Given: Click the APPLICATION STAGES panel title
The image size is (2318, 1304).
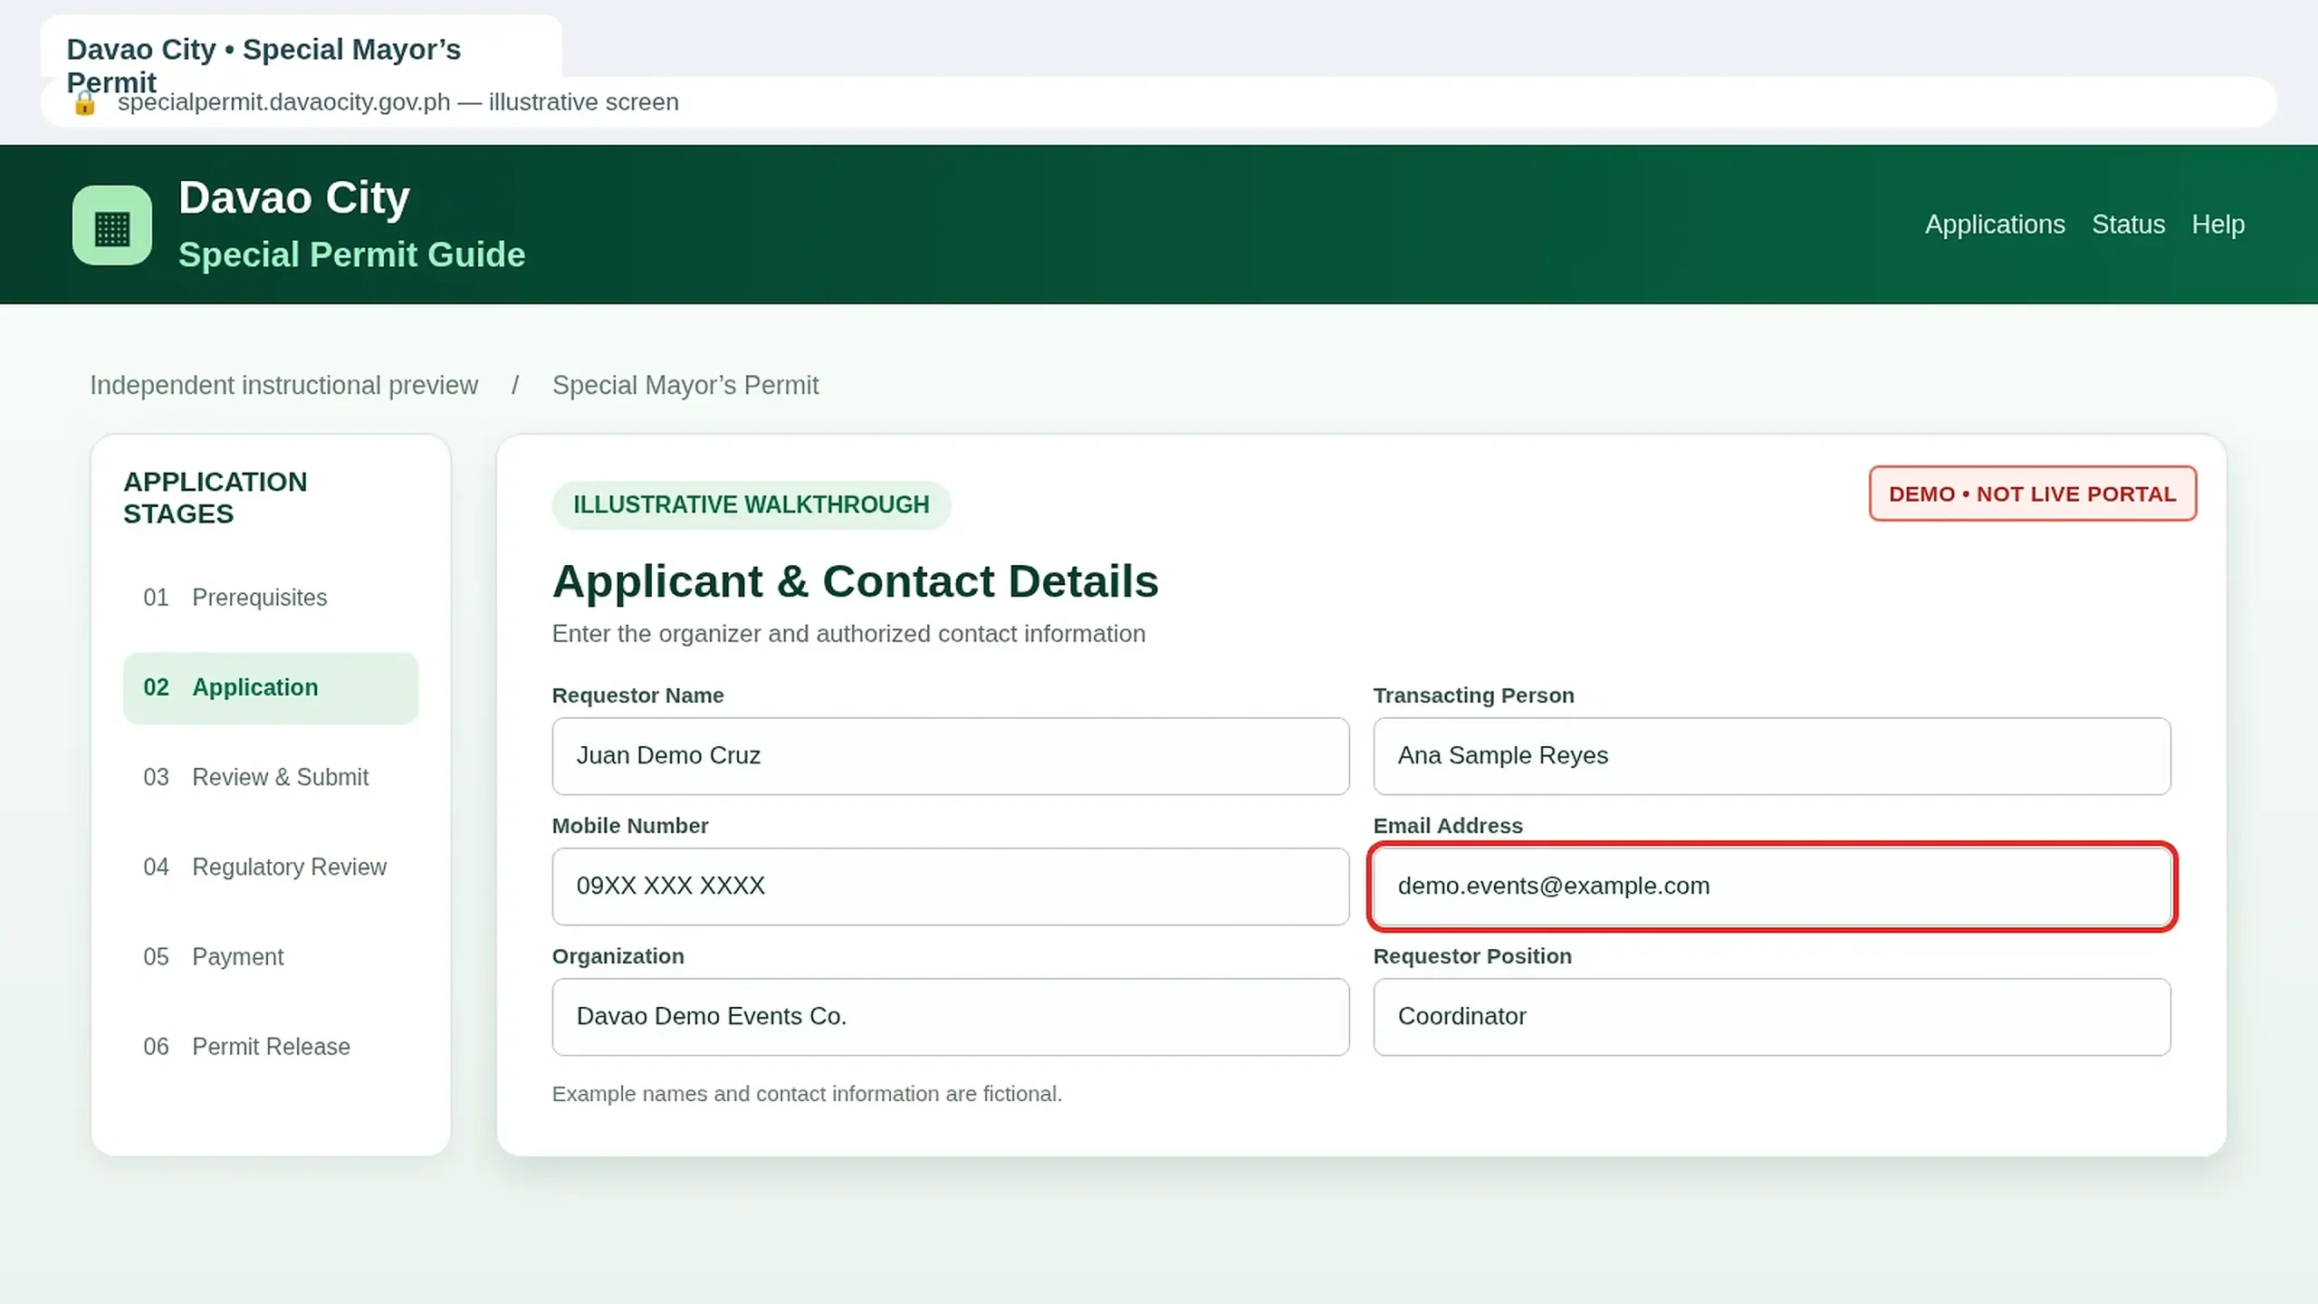Looking at the screenshot, I should pyautogui.click(x=216, y=498).
